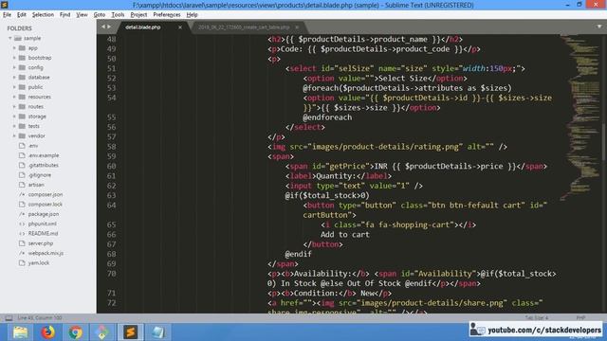Open server.php file
This screenshot has height=341, width=607.
41,243
